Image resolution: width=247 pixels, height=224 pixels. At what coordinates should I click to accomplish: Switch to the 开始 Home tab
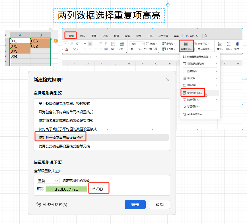(71, 36)
